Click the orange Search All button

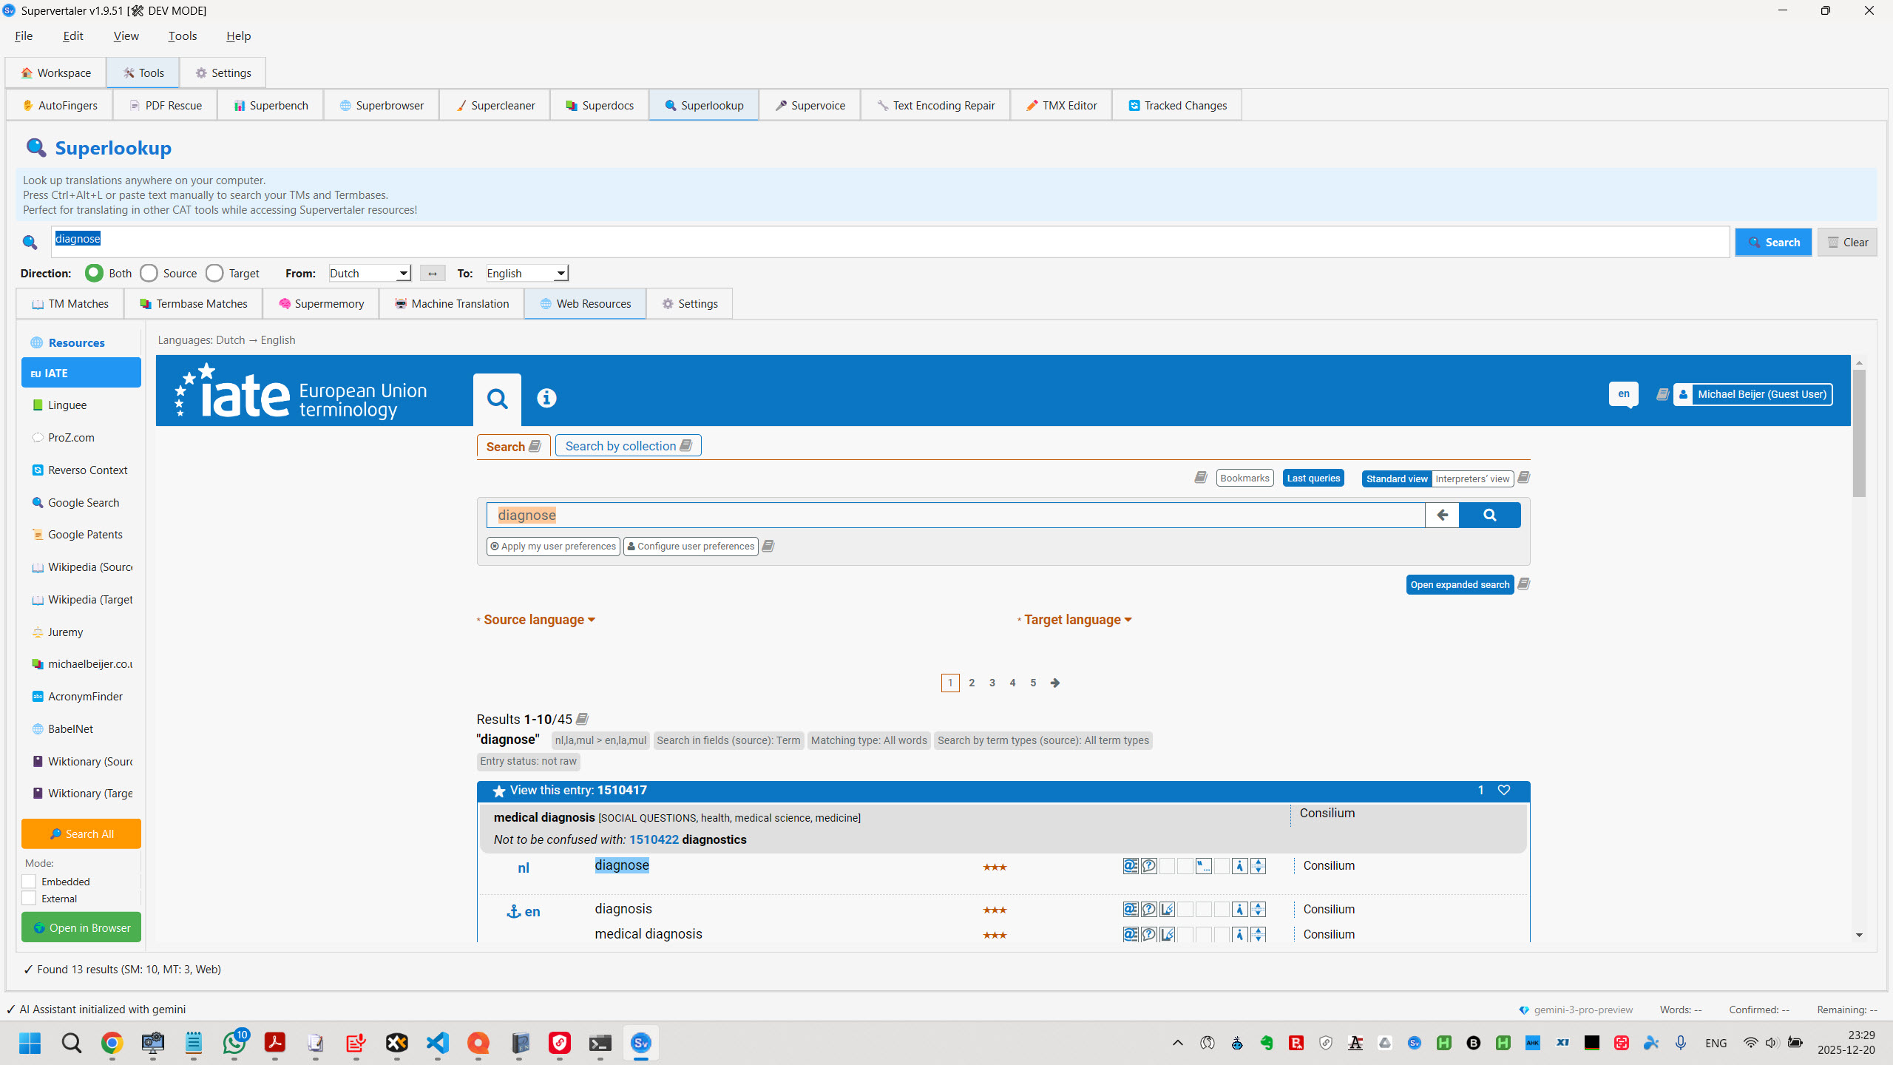point(81,834)
